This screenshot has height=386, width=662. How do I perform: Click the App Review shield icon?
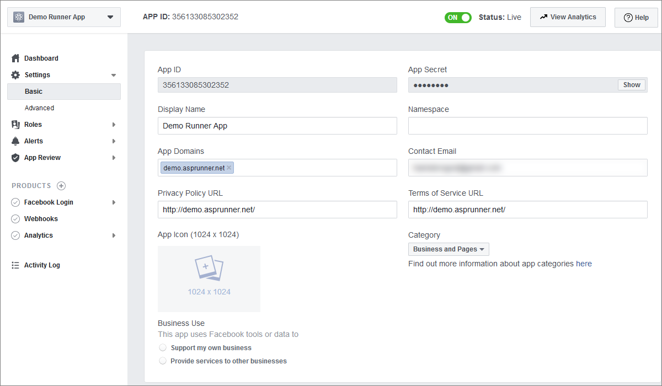pos(15,158)
